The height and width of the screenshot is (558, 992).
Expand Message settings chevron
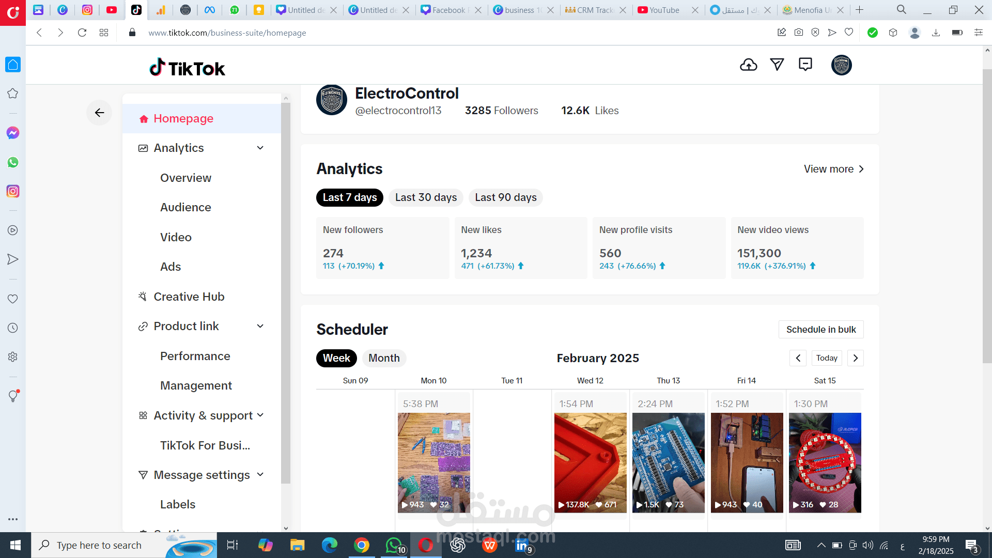260,475
